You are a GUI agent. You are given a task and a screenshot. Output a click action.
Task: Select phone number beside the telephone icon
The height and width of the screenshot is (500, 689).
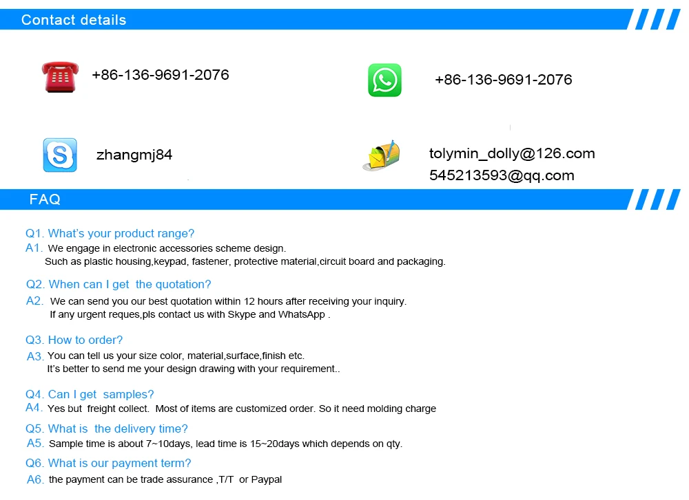pos(161,74)
